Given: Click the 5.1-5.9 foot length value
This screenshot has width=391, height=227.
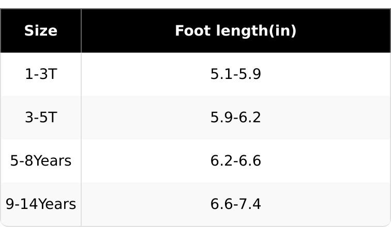Looking at the screenshot, I should pos(236,74).
